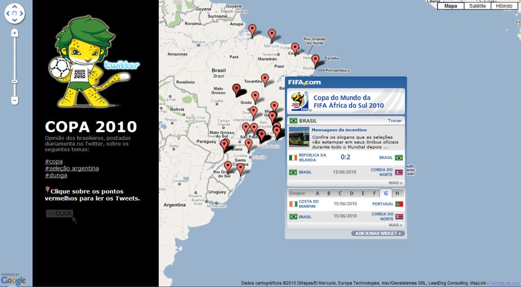This screenshot has width=521, height=287.
Task: Click the hand icon to recenter the map
Action: pos(15,13)
